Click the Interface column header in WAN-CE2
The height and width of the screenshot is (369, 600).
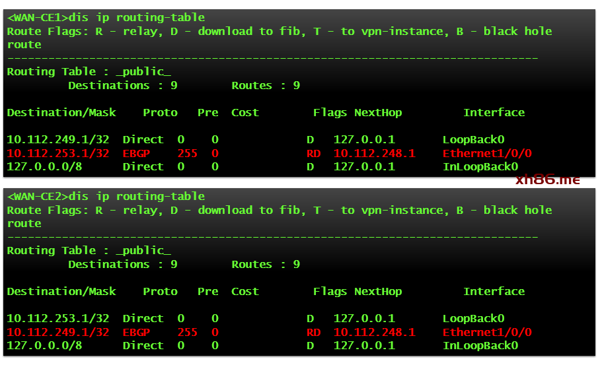494,292
